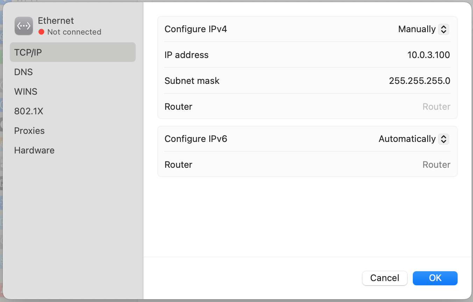Image resolution: width=473 pixels, height=302 pixels.
Task: Click the Configure IPv4 row label
Action: click(x=196, y=29)
